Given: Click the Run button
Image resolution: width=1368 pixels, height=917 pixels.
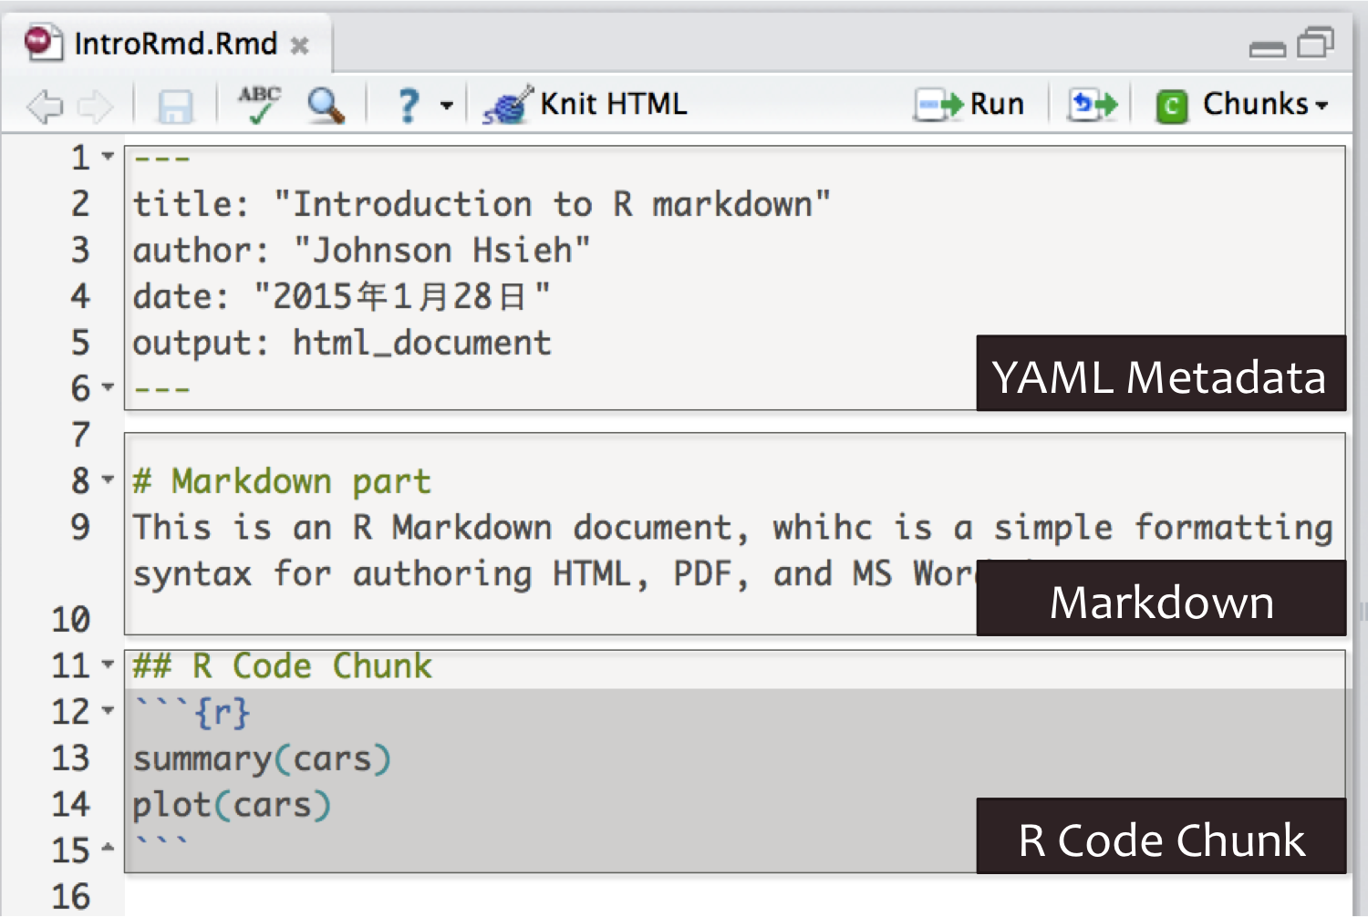Looking at the screenshot, I should tap(970, 105).
